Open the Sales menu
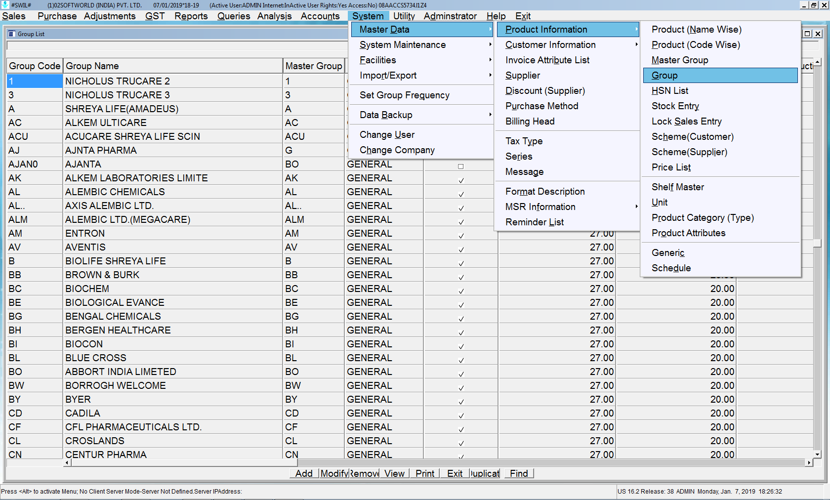The height and width of the screenshot is (500, 830). pyautogui.click(x=14, y=16)
